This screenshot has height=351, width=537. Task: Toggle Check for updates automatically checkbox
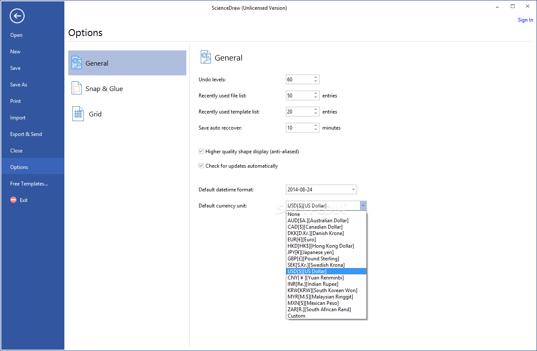click(x=201, y=166)
